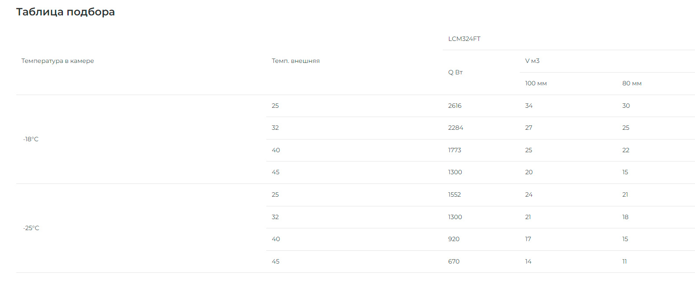Click the 2284 power value cell
This screenshot has height=286, width=695.
pos(456,128)
